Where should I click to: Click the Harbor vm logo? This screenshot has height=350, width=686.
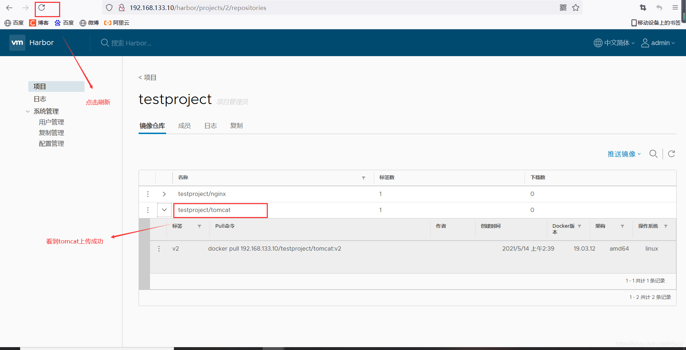(17, 43)
